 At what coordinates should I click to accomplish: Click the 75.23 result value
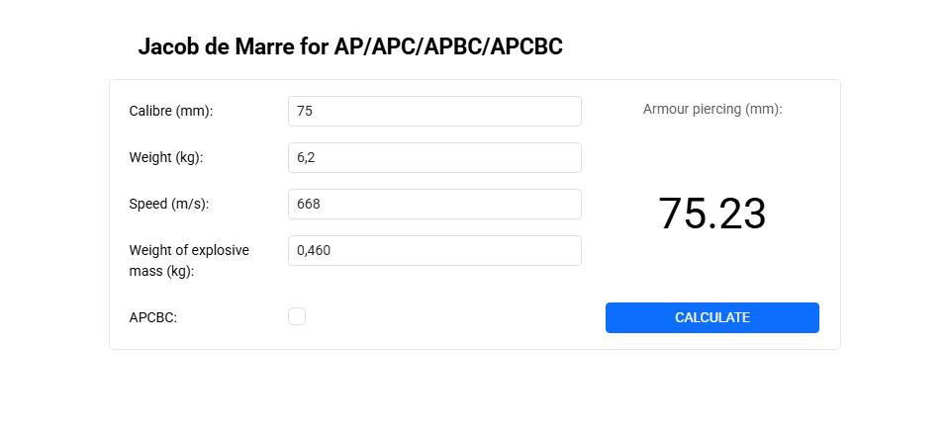coord(712,214)
